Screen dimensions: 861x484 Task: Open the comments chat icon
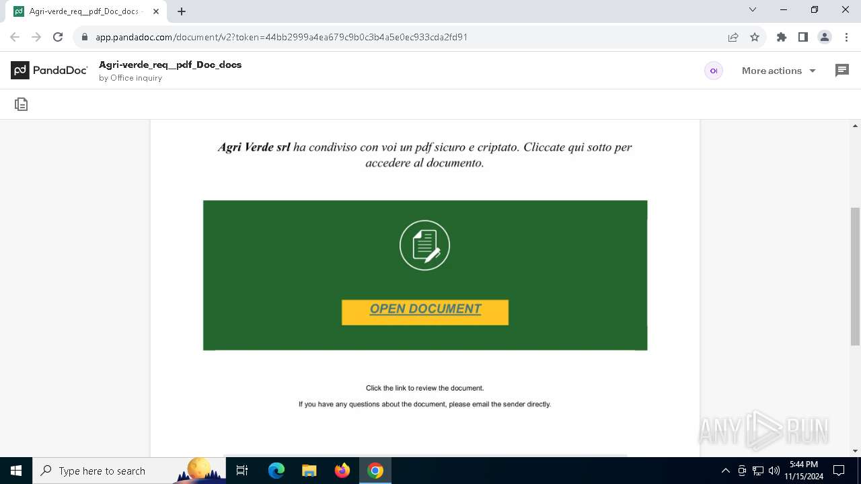(x=841, y=71)
